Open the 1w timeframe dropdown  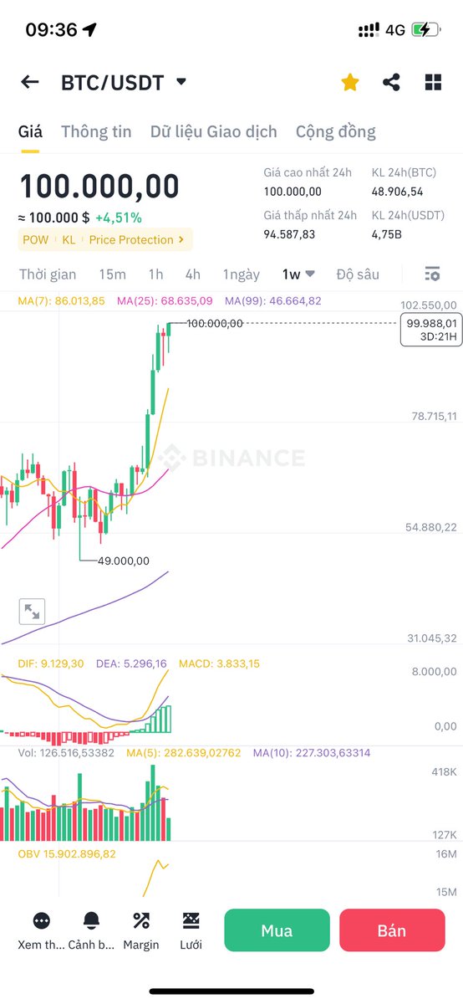298,274
